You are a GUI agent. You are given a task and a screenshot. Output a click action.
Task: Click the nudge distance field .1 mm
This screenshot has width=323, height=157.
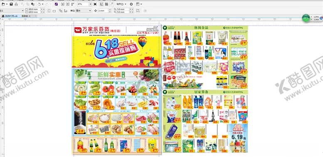point(103,11)
